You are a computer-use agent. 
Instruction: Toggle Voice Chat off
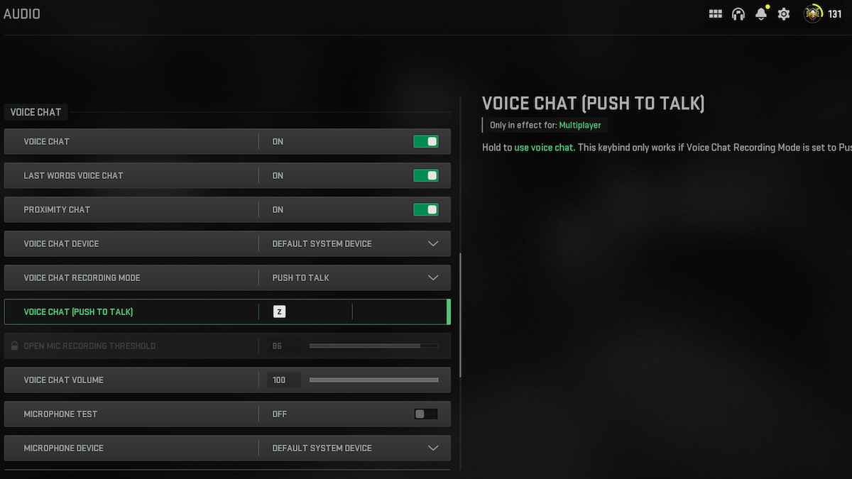click(x=425, y=141)
